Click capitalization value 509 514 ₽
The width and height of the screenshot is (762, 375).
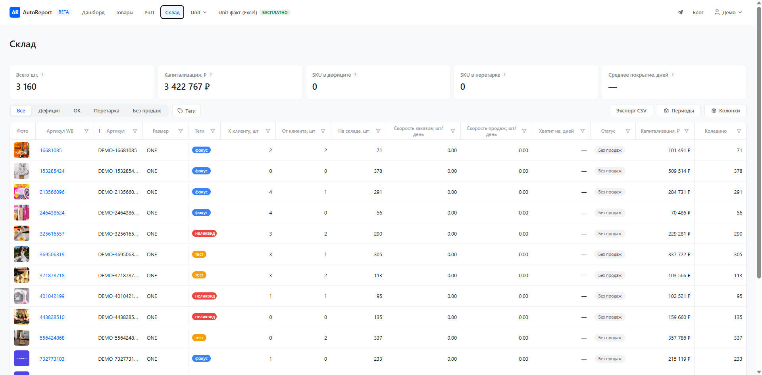pyautogui.click(x=679, y=171)
